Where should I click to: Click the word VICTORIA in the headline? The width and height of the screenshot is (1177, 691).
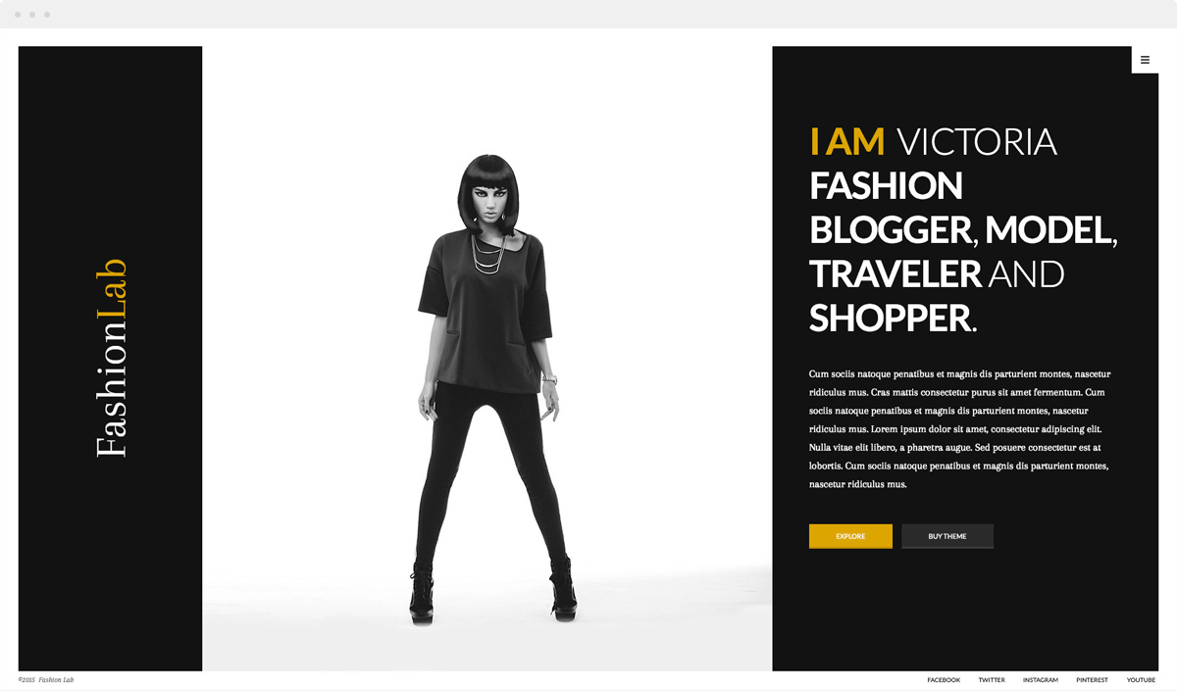pyautogui.click(x=977, y=142)
